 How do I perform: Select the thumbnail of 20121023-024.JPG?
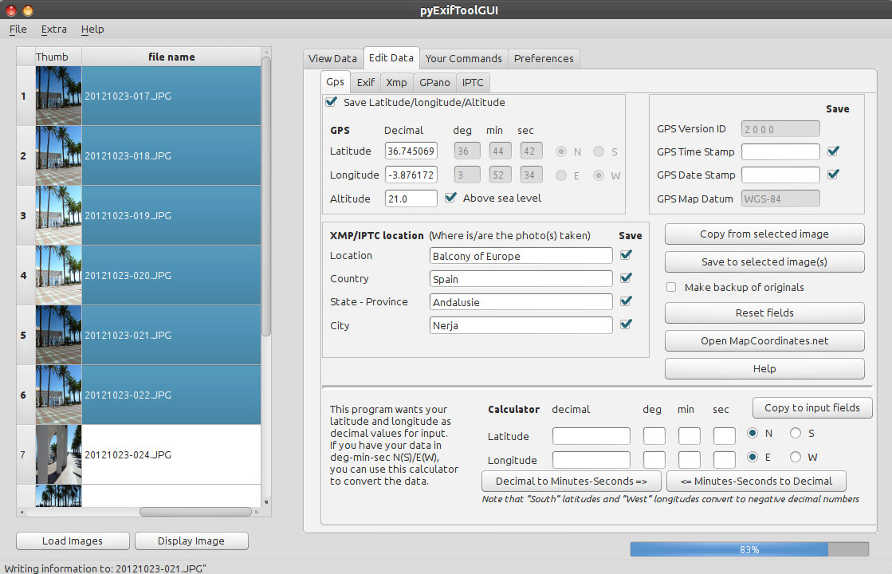tap(58, 454)
